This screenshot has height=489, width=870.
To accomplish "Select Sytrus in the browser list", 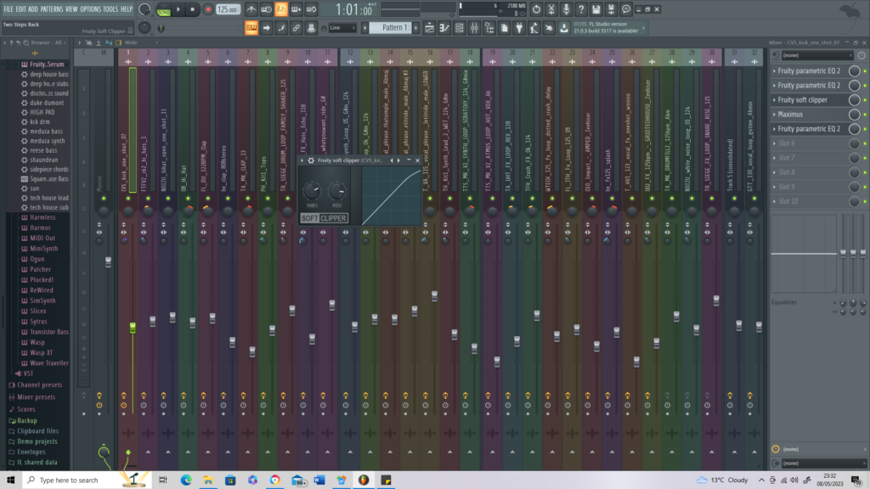I will pos(38,322).
